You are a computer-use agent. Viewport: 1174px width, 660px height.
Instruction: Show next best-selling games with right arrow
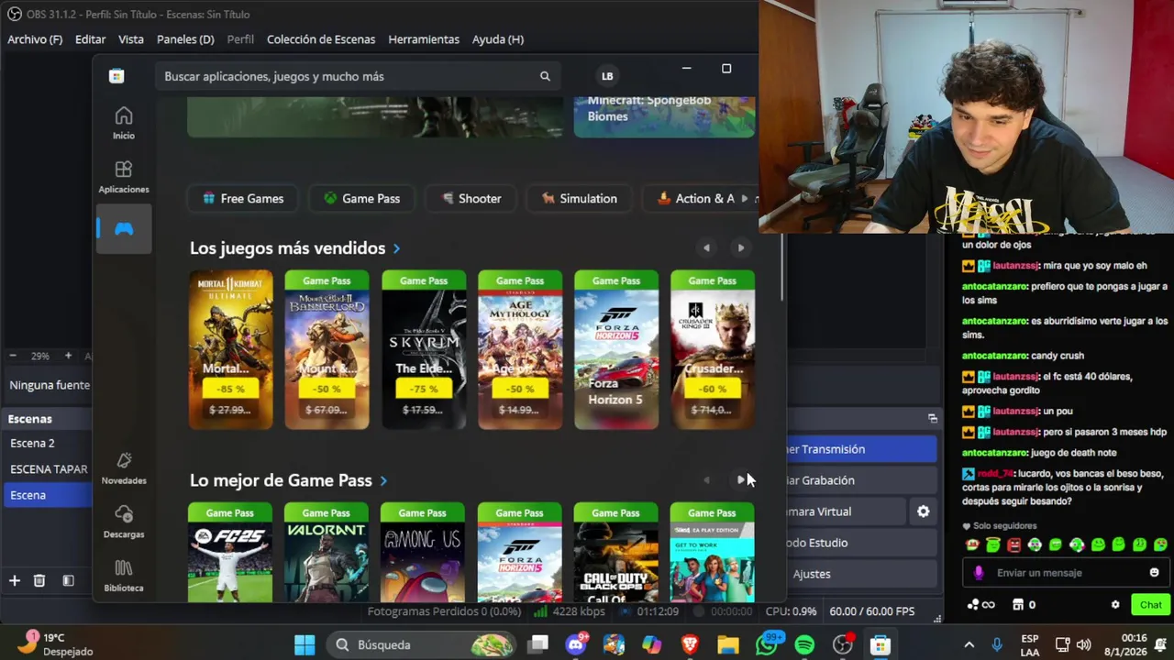tap(741, 247)
